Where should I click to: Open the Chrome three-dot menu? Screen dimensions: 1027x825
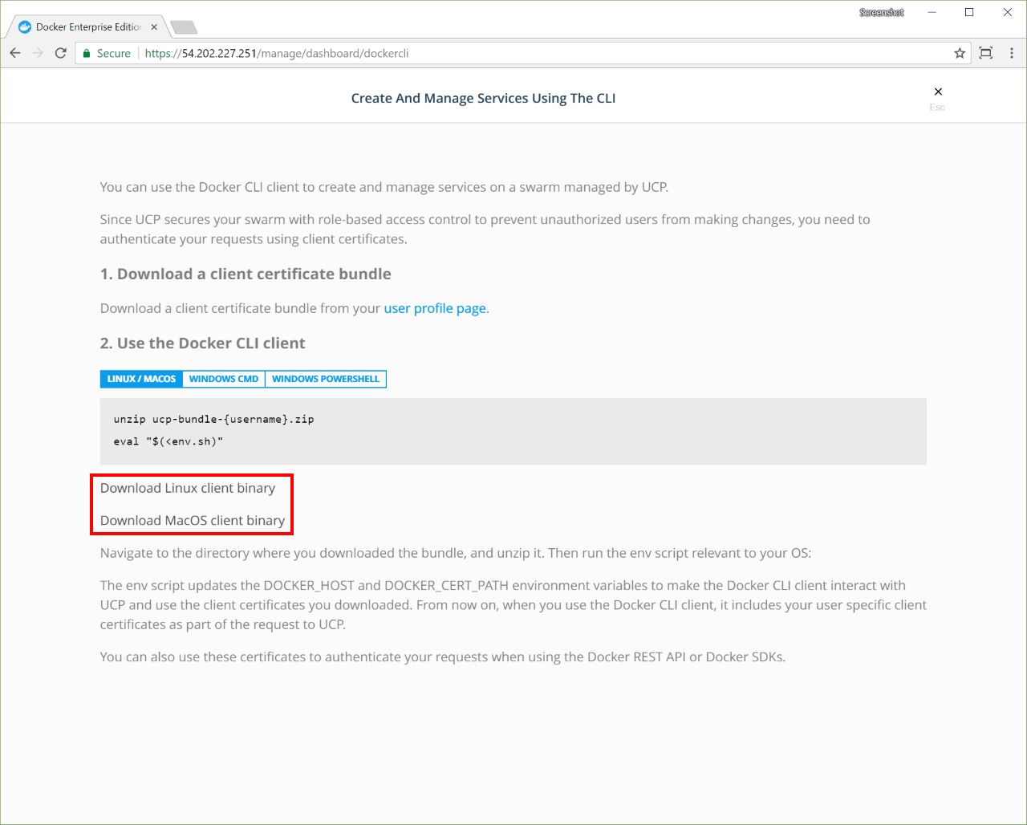click(x=1011, y=53)
